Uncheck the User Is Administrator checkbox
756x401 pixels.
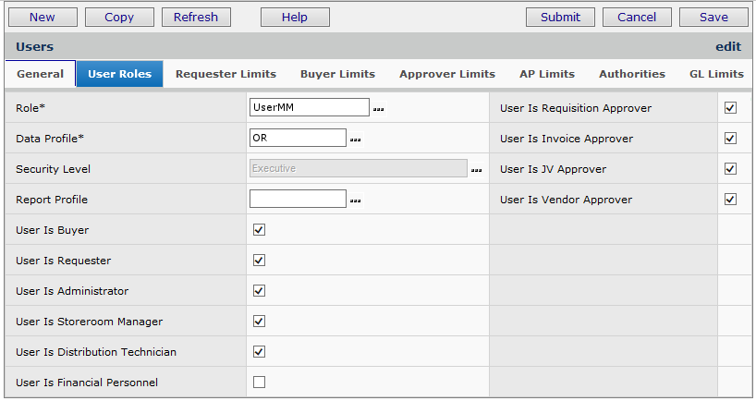[x=259, y=291]
